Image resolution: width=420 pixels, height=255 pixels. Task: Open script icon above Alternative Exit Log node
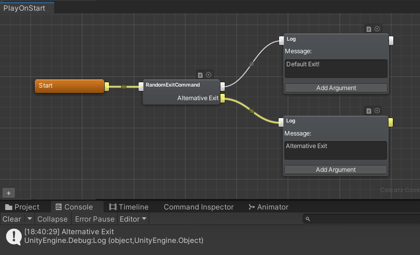(369, 111)
